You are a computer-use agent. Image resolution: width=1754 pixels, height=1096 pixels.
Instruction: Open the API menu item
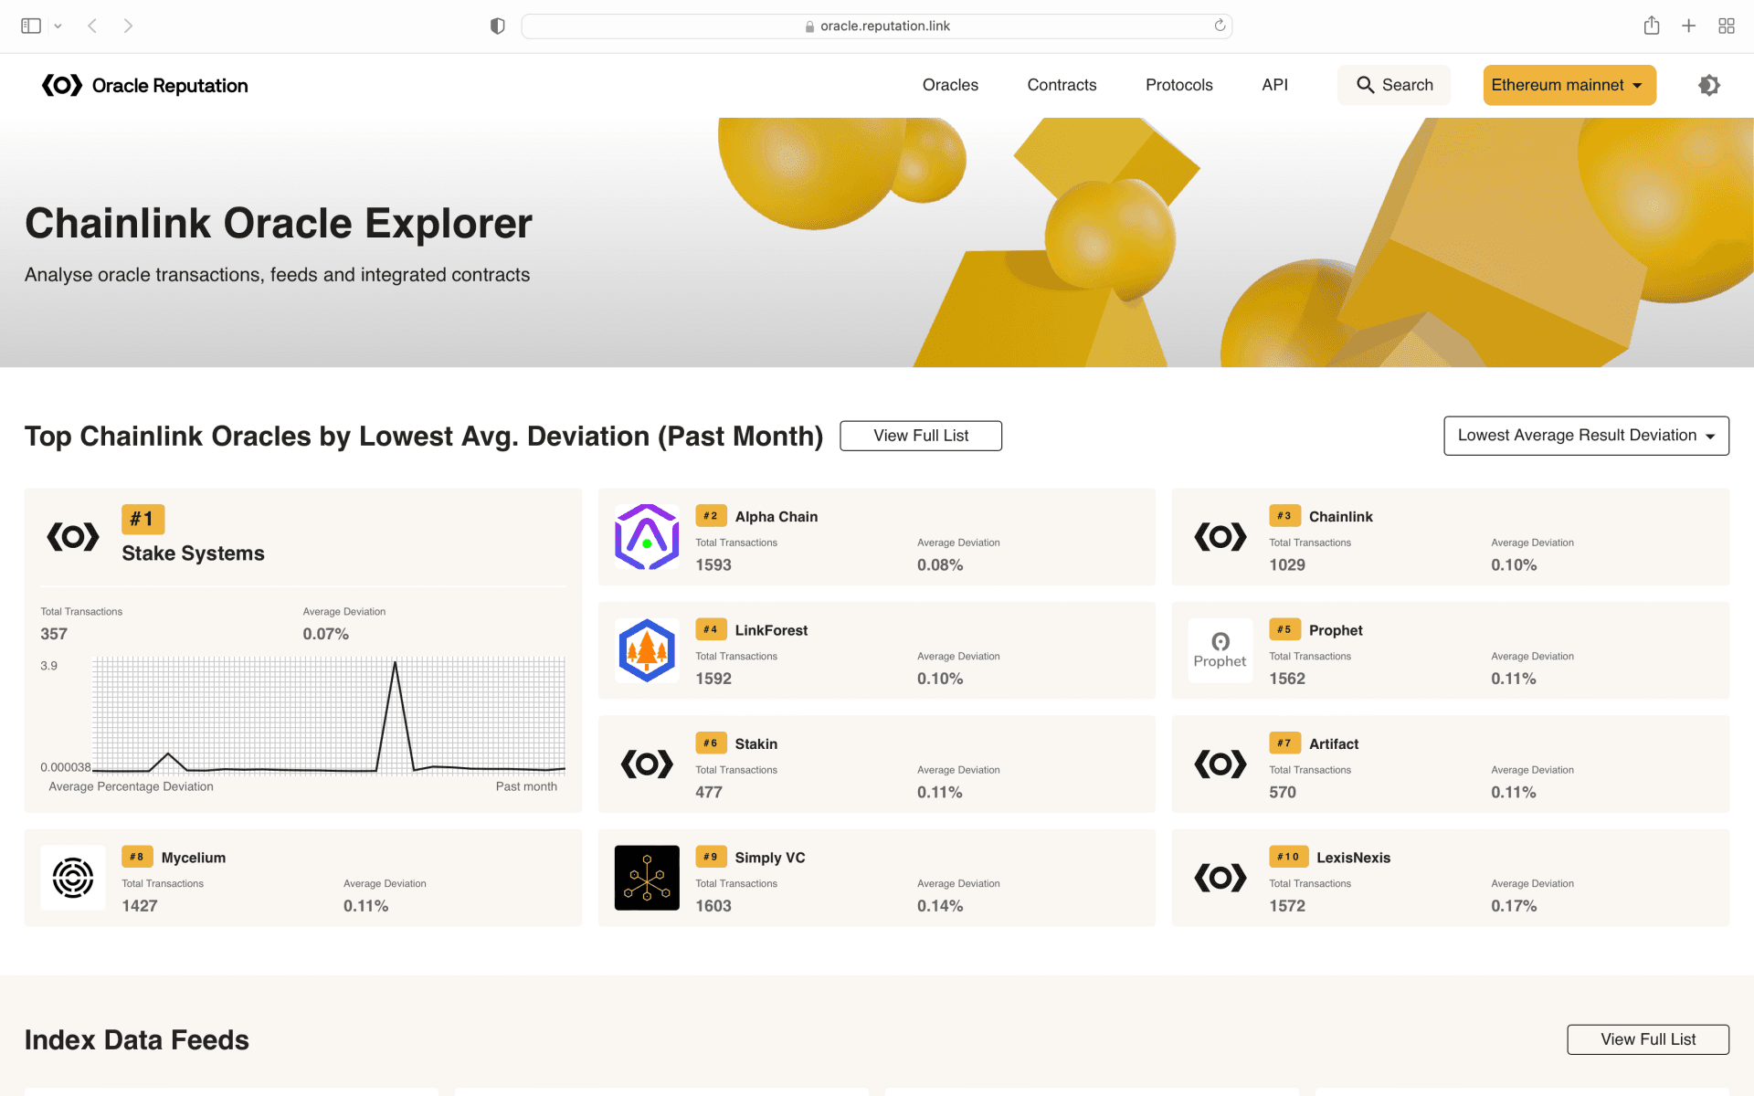[x=1274, y=85]
